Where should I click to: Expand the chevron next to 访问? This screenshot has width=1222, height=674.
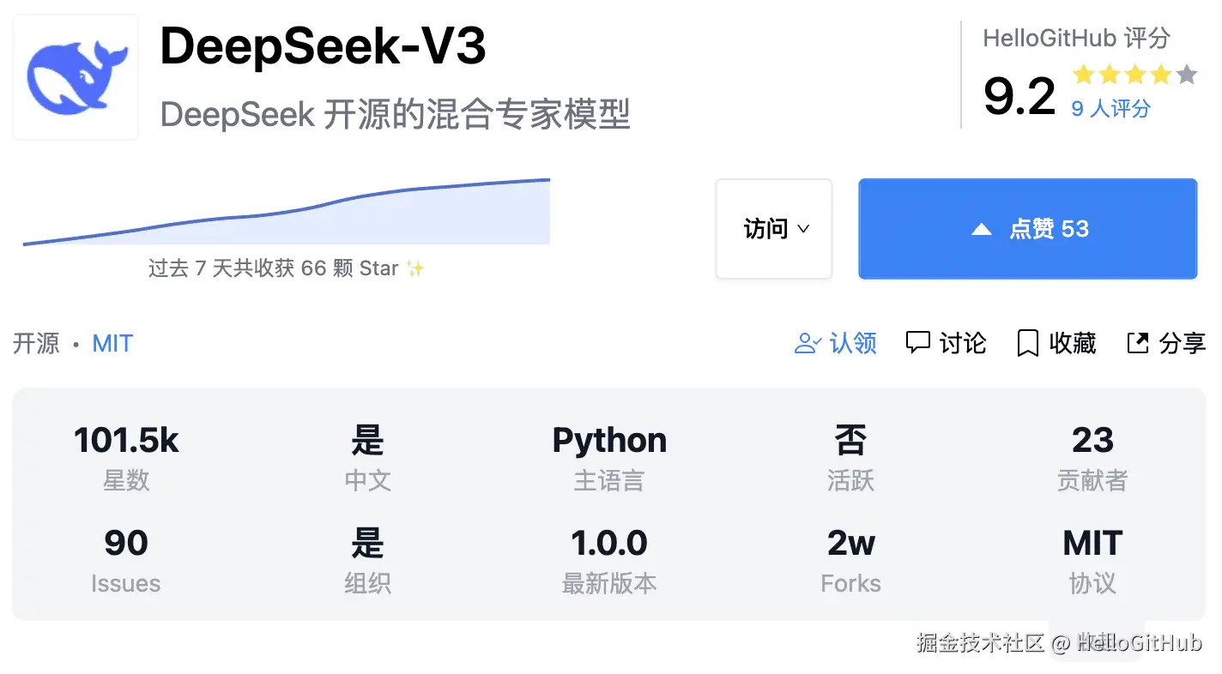point(804,229)
